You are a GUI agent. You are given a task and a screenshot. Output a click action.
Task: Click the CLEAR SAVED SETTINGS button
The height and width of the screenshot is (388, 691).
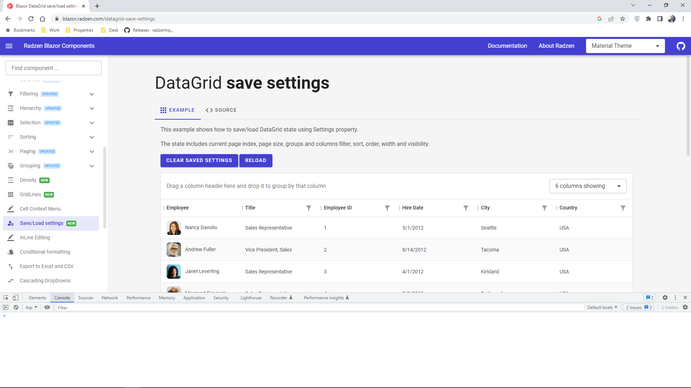199,160
